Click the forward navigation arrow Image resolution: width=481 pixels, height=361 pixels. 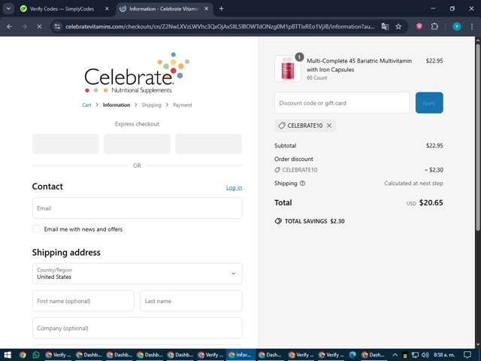[24, 27]
